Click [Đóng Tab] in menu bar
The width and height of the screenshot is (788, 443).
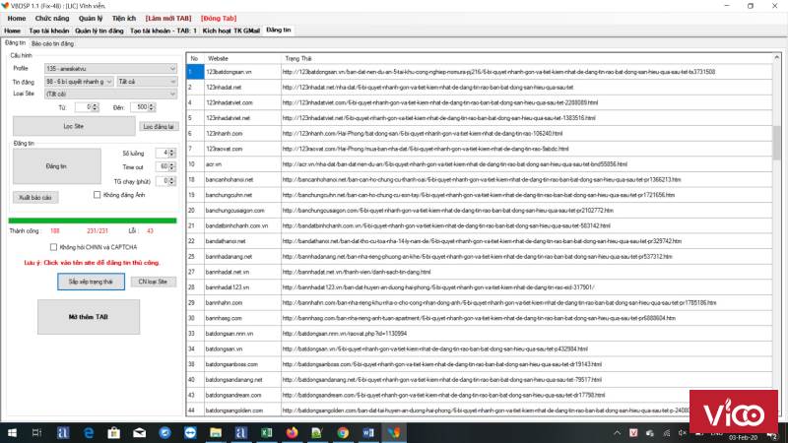tap(219, 18)
